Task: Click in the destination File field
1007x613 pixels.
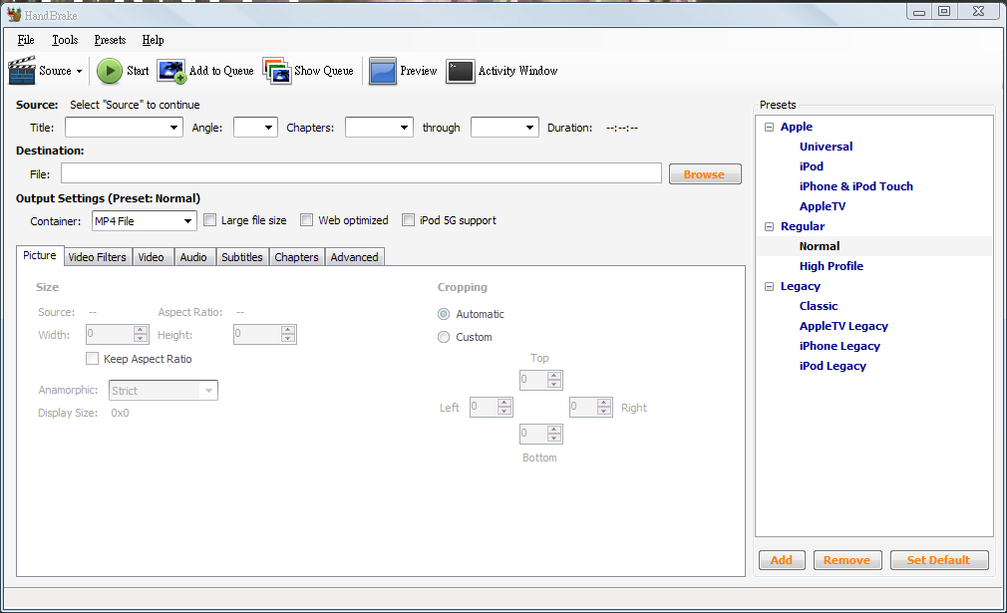Action: click(x=361, y=173)
